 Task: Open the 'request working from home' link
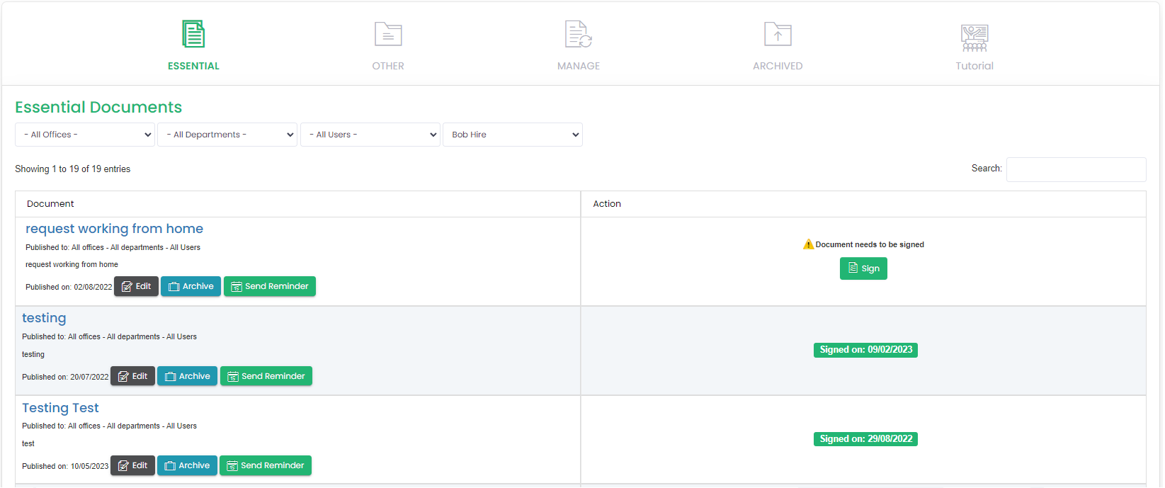(x=114, y=229)
